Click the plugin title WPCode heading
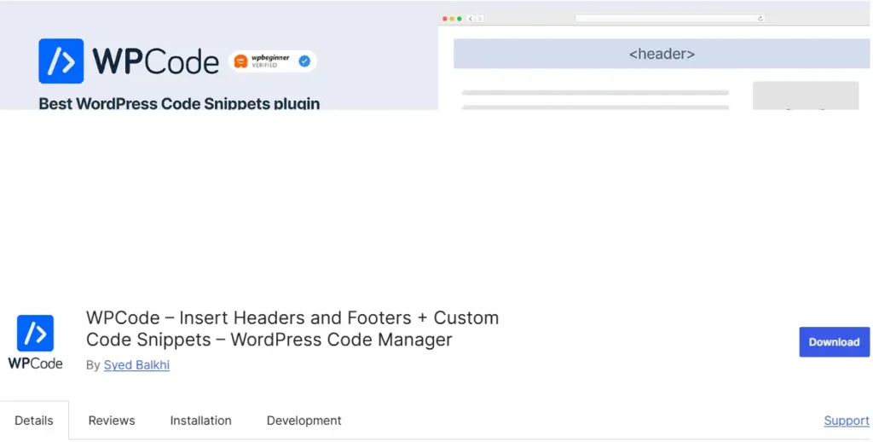The width and height of the screenshot is (873, 442). pyautogui.click(x=292, y=329)
